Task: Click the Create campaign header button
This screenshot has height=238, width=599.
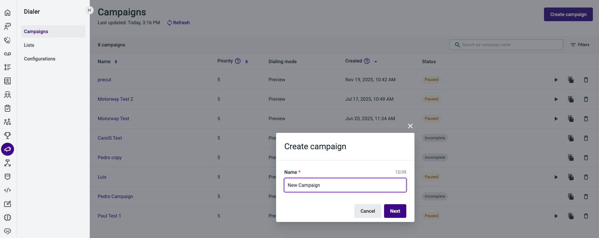Action: tap(568, 14)
